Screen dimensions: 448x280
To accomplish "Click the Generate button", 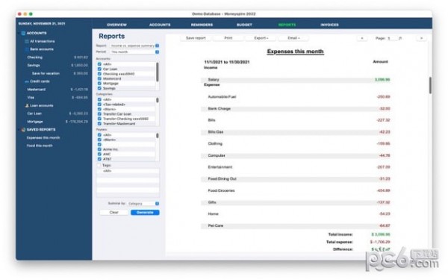I will (x=145, y=213).
